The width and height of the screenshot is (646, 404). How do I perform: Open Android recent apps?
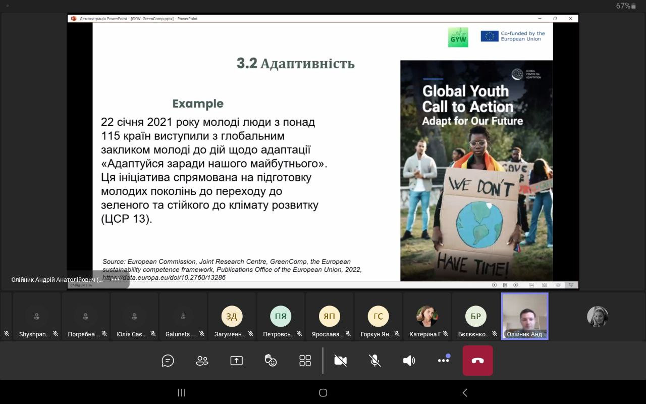[x=182, y=393]
